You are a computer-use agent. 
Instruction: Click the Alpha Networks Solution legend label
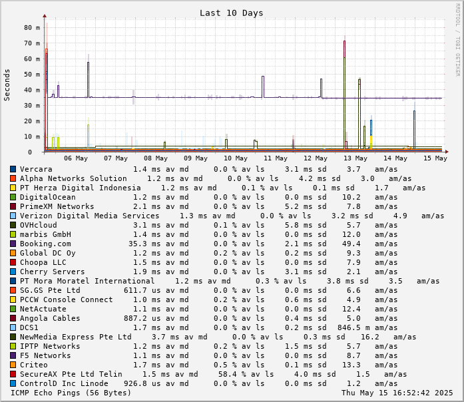[73, 178]
